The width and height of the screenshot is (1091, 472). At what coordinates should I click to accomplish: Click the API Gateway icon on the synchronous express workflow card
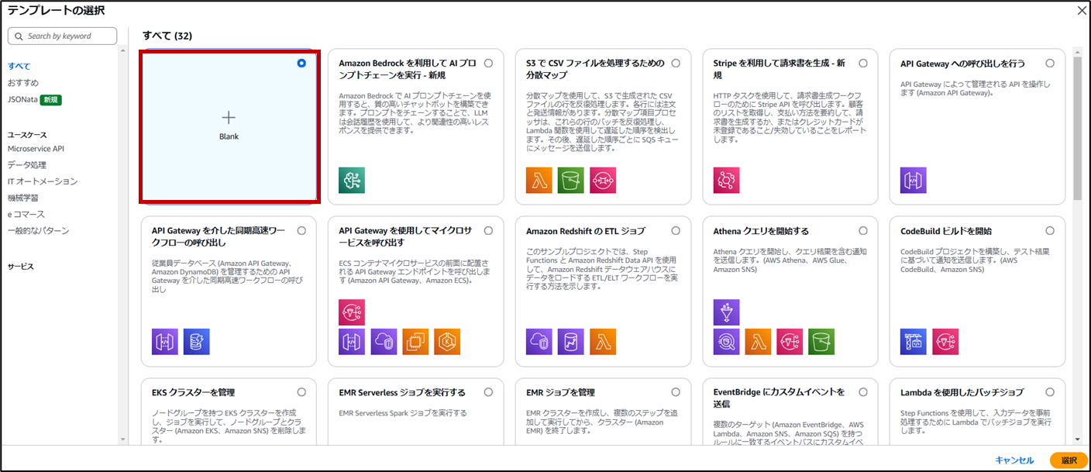(x=165, y=342)
